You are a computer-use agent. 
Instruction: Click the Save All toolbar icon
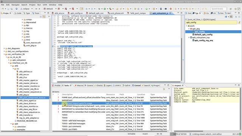pyautogui.click(x=12, y=9)
